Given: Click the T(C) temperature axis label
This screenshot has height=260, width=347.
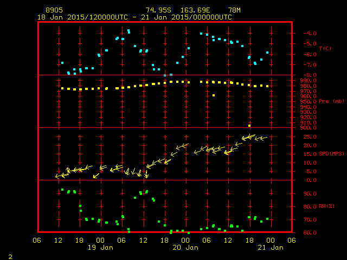Looking at the screenshot, I should click(325, 48).
